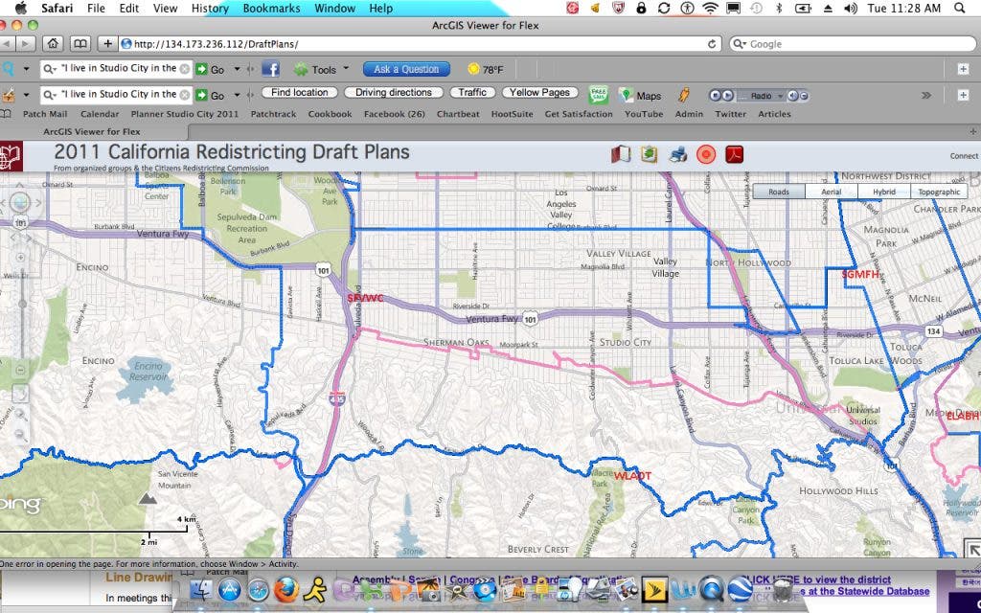Open the Adobe PDF export icon

click(x=735, y=154)
